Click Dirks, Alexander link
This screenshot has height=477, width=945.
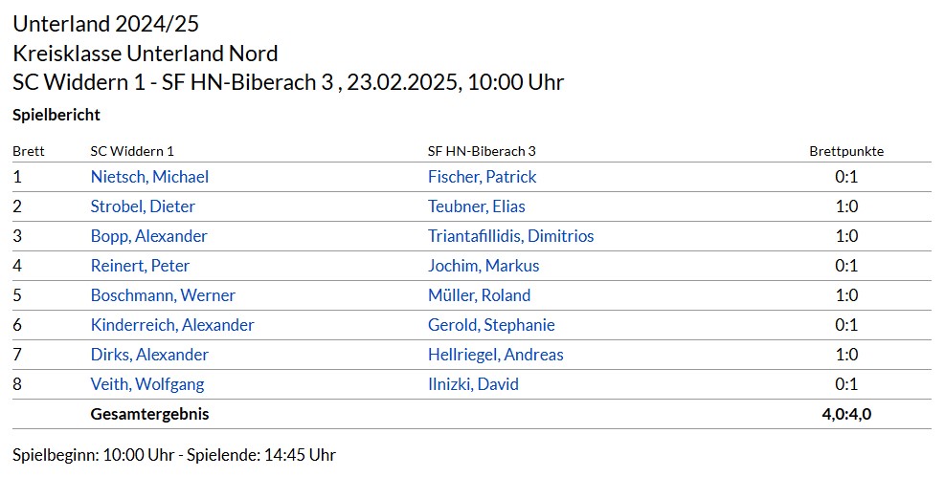coord(149,355)
